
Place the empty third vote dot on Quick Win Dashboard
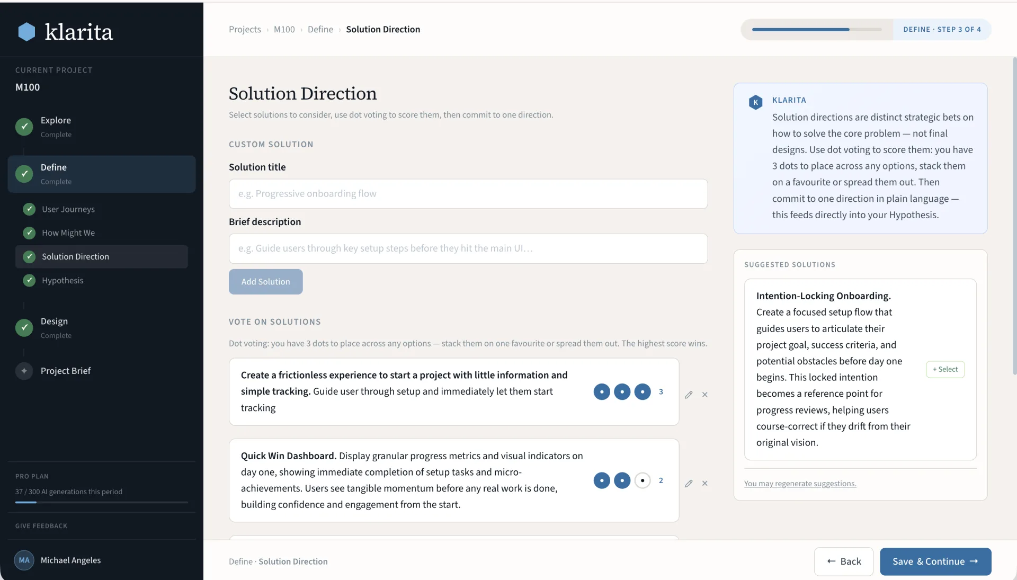coord(643,480)
